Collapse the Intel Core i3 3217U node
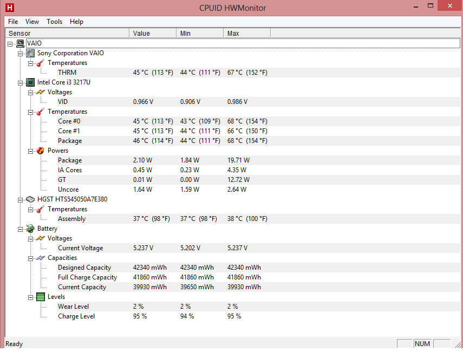The width and height of the screenshot is (463, 358). (x=21, y=82)
